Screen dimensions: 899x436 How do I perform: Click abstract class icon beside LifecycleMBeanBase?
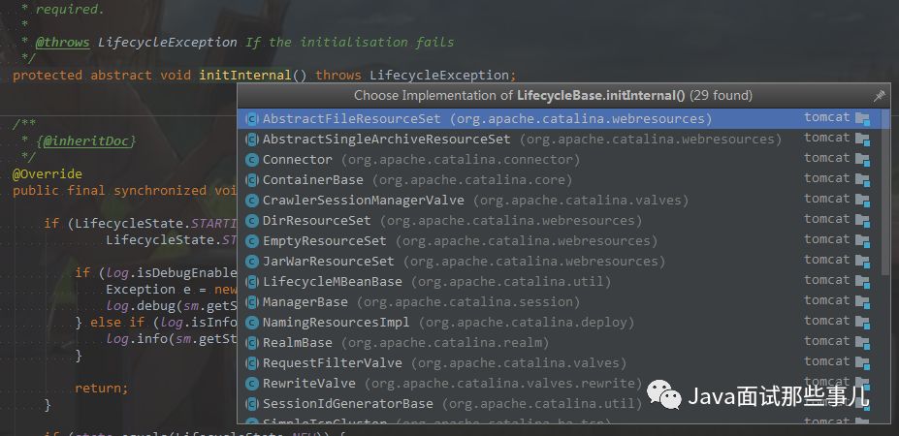click(252, 282)
